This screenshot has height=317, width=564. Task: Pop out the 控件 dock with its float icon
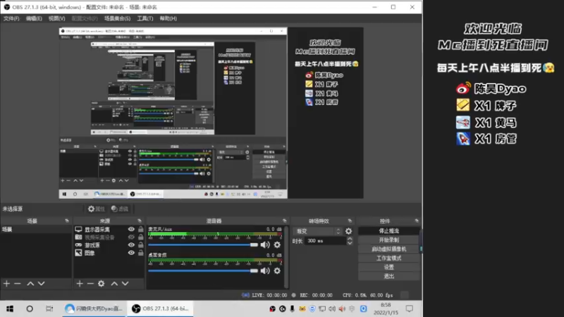coord(417,220)
